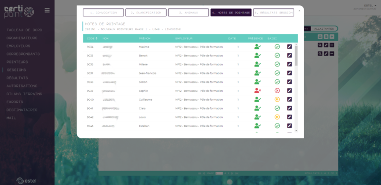This screenshot has width=381, height=185.
Task: Click the NOM column header
Action: 106,38
